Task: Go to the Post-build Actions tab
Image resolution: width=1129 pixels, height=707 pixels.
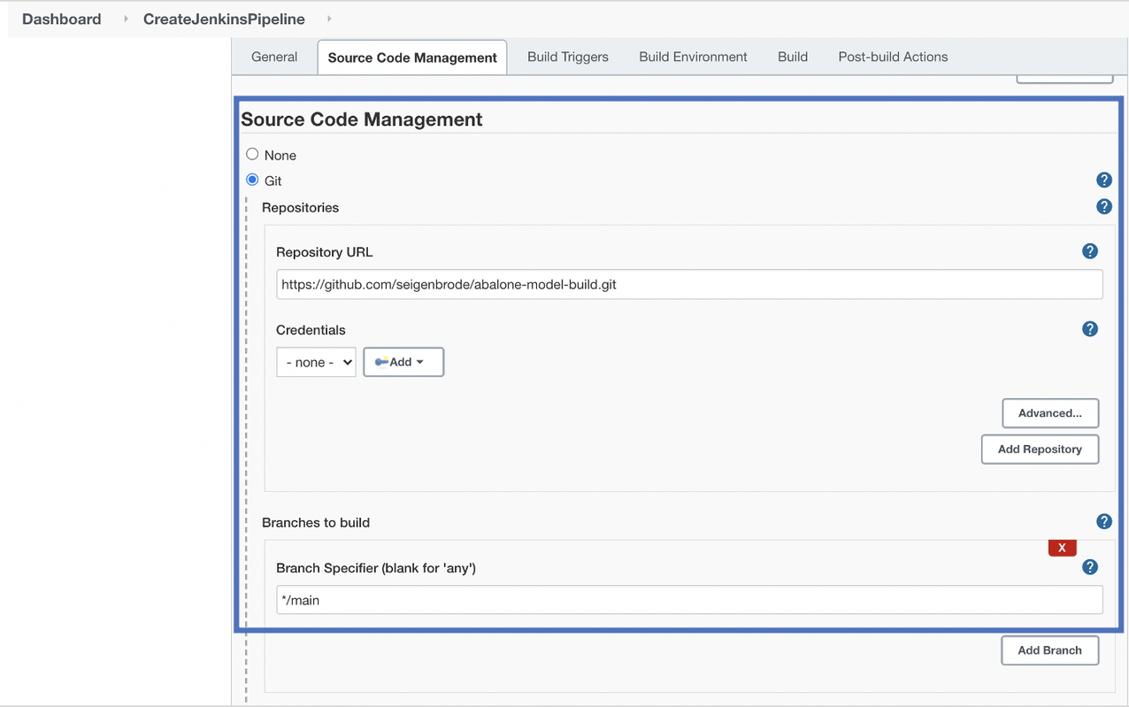Action: (893, 57)
